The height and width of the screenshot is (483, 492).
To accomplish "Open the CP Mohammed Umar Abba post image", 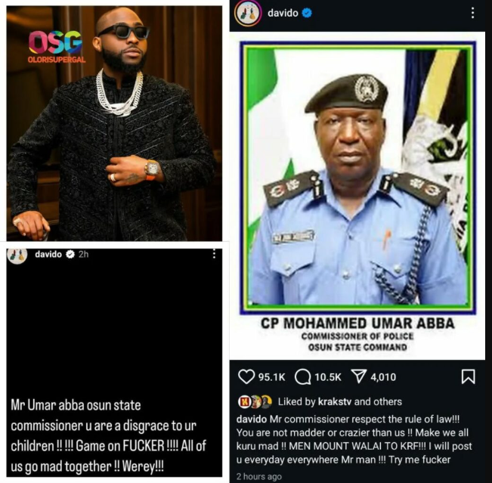I will click(357, 196).
